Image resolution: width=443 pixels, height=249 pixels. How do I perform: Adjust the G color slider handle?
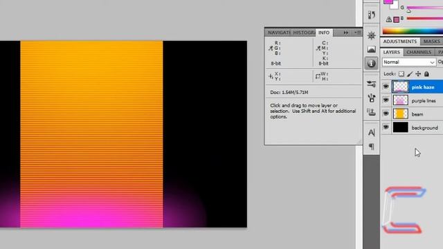408,11
